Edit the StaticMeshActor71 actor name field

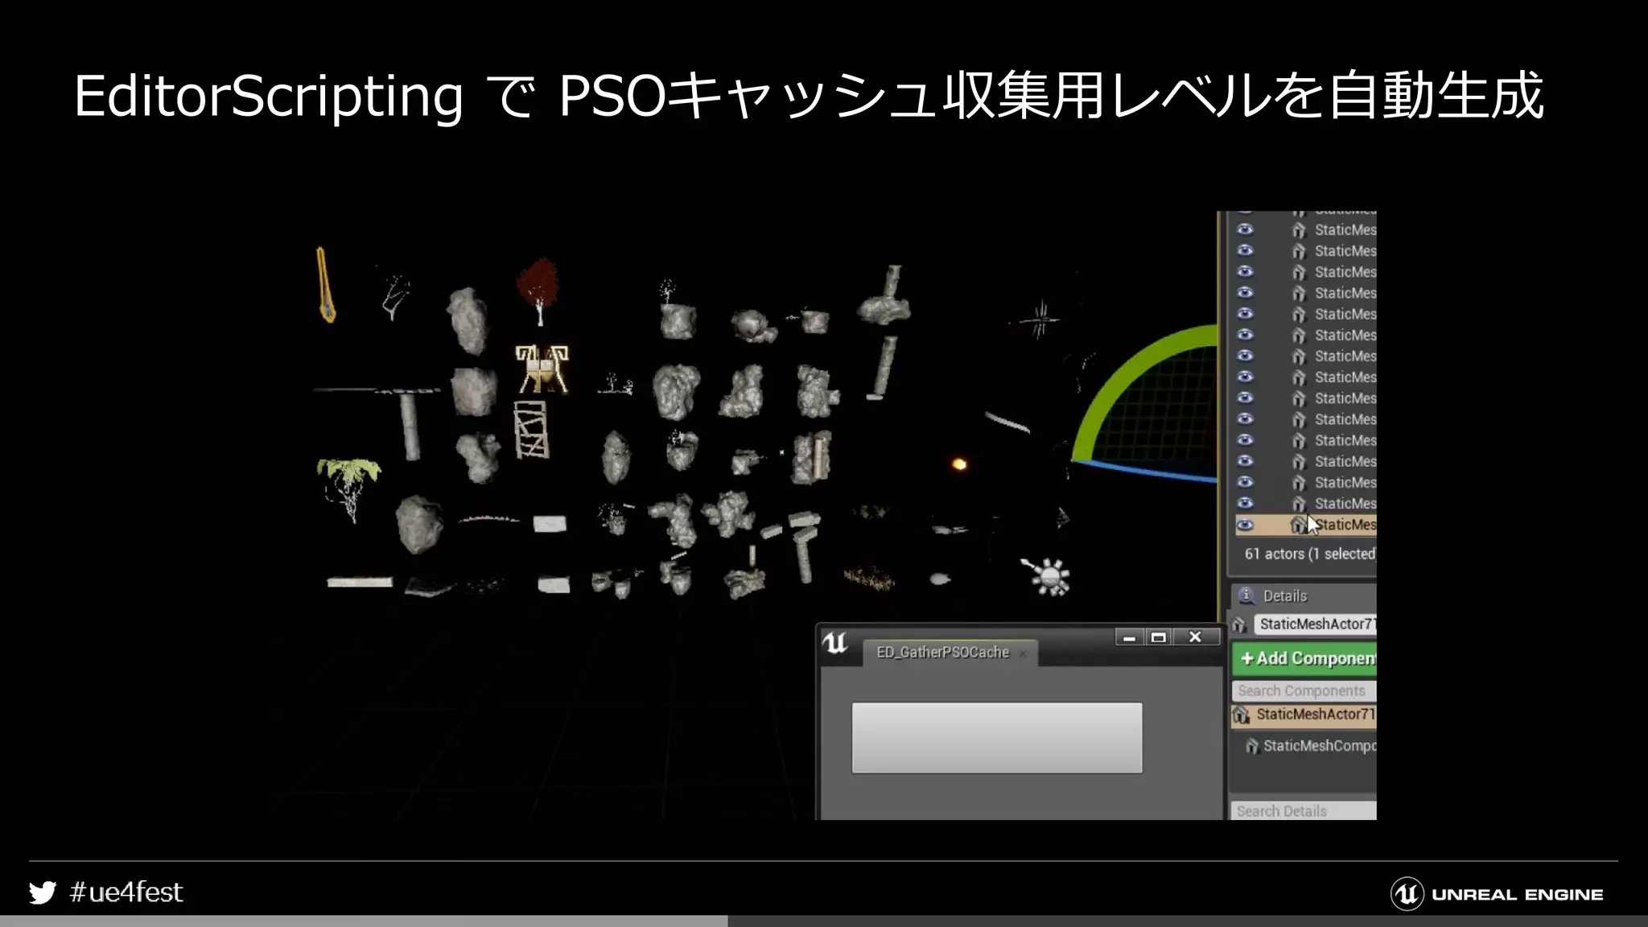(1315, 624)
